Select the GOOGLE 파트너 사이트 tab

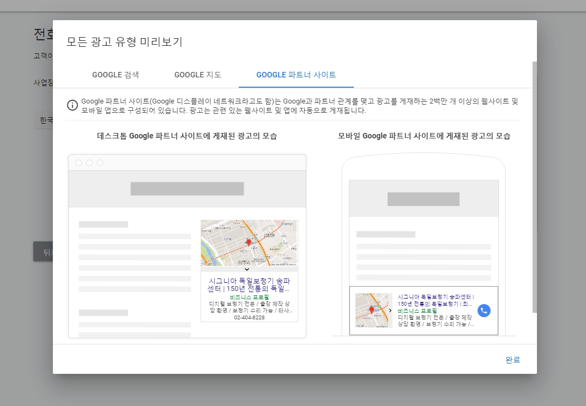coord(296,75)
